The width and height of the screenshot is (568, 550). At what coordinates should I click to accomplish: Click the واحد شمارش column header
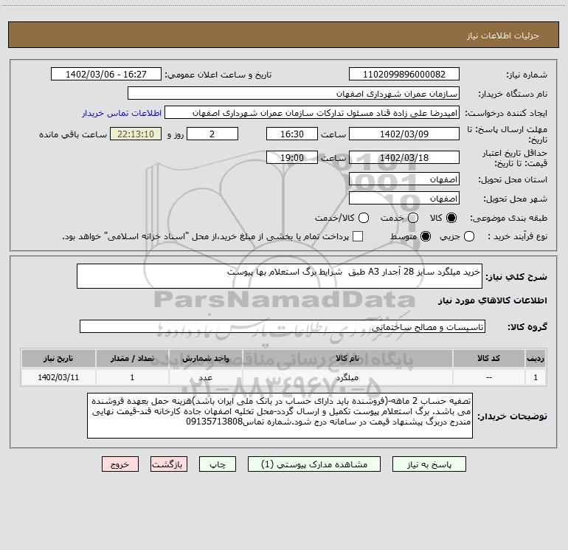click(x=205, y=359)
